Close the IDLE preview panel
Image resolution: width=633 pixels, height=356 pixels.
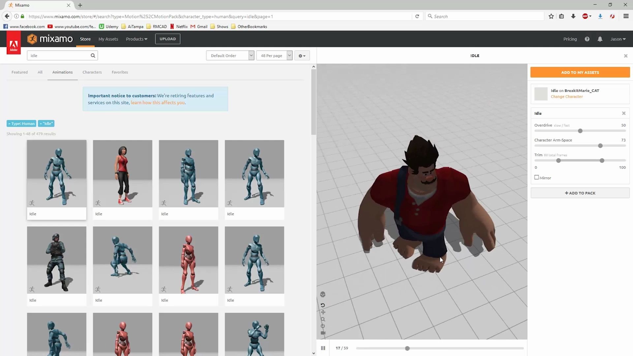click(x=626, y=56)
